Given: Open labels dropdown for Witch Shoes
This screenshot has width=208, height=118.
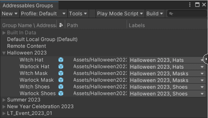Looking at the screenshot, I should (x=167, y=87).
